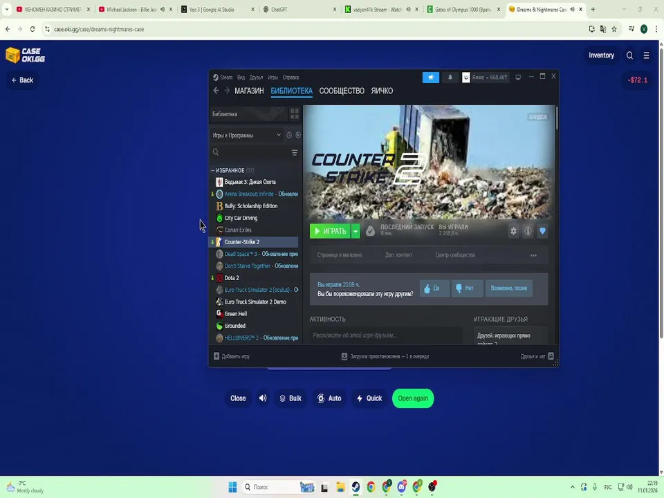Click Нет thumbs-down button
Screen dimensions: 664x498
coord(467,288)
